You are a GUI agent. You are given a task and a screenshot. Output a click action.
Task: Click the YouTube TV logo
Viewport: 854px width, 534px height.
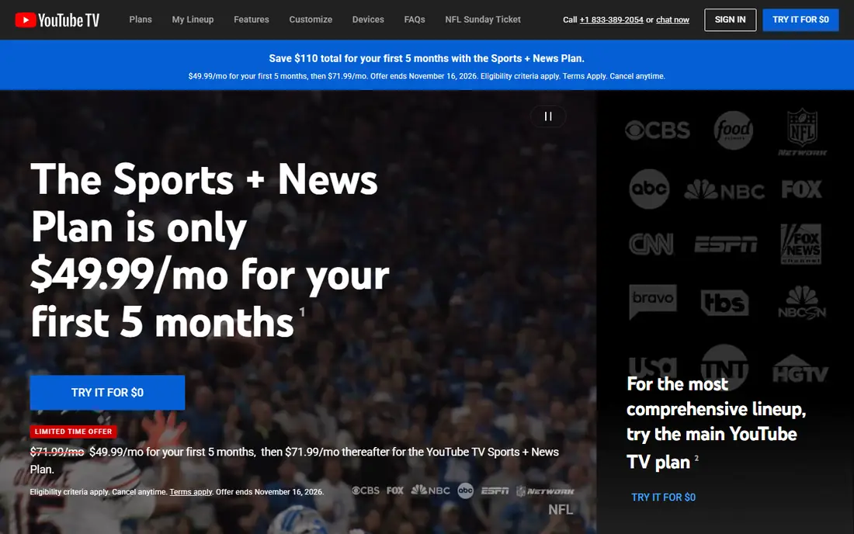(x=57, y=20)
